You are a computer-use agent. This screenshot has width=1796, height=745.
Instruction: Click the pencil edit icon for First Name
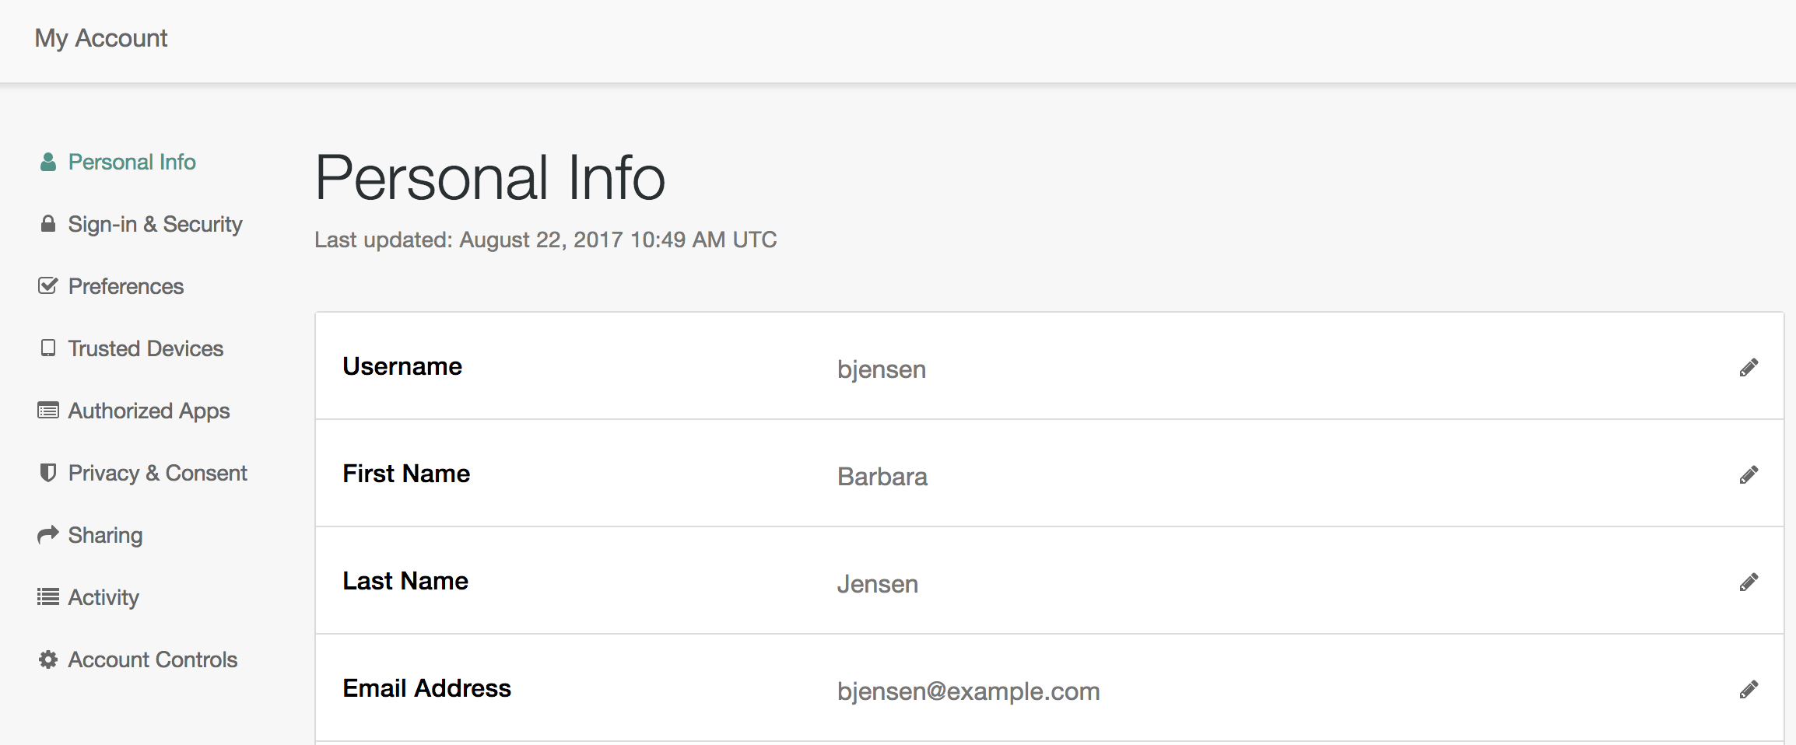[x=1749, y=475]
